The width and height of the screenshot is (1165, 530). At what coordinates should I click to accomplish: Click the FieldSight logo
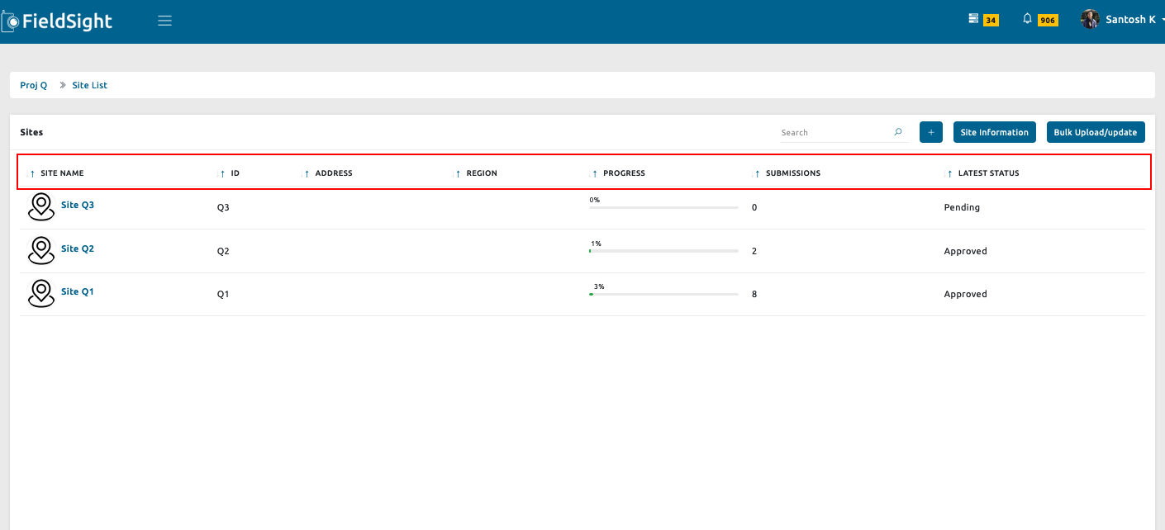[58, 20]
